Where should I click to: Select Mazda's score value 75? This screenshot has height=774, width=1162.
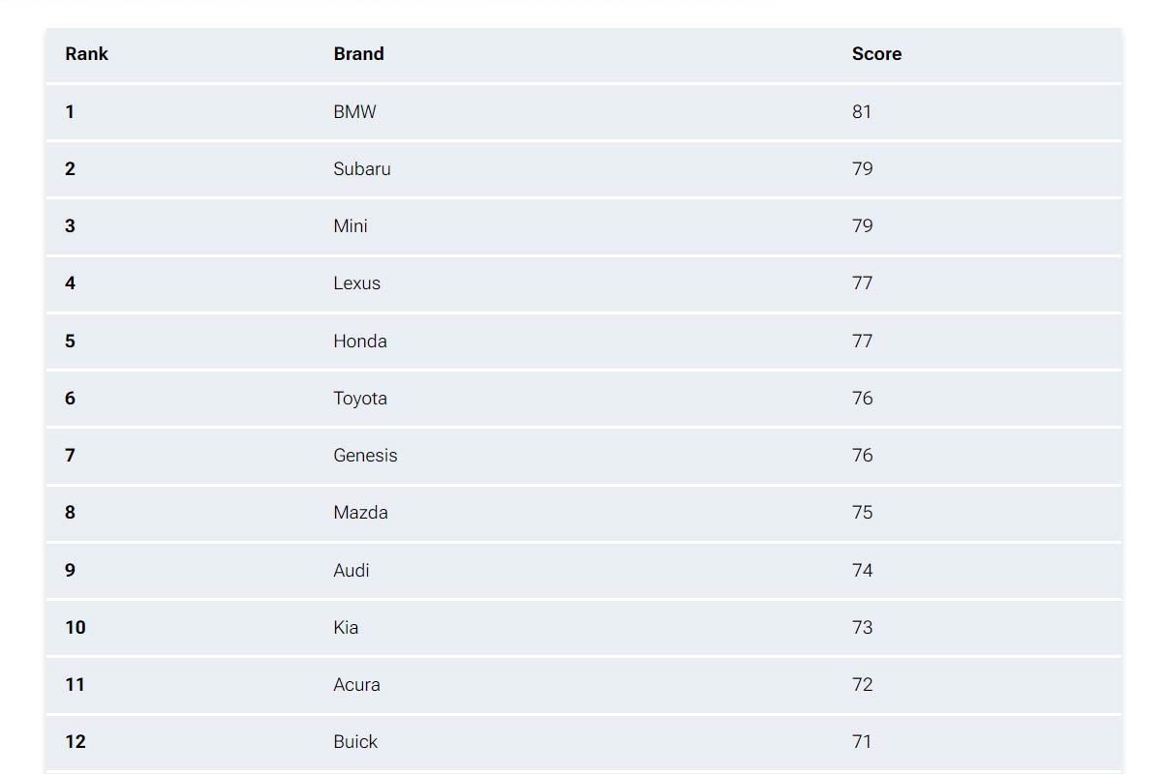tap(862, 513)
